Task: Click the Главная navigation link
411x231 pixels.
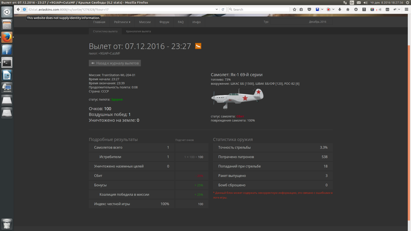Action: (x=99, y=22)
